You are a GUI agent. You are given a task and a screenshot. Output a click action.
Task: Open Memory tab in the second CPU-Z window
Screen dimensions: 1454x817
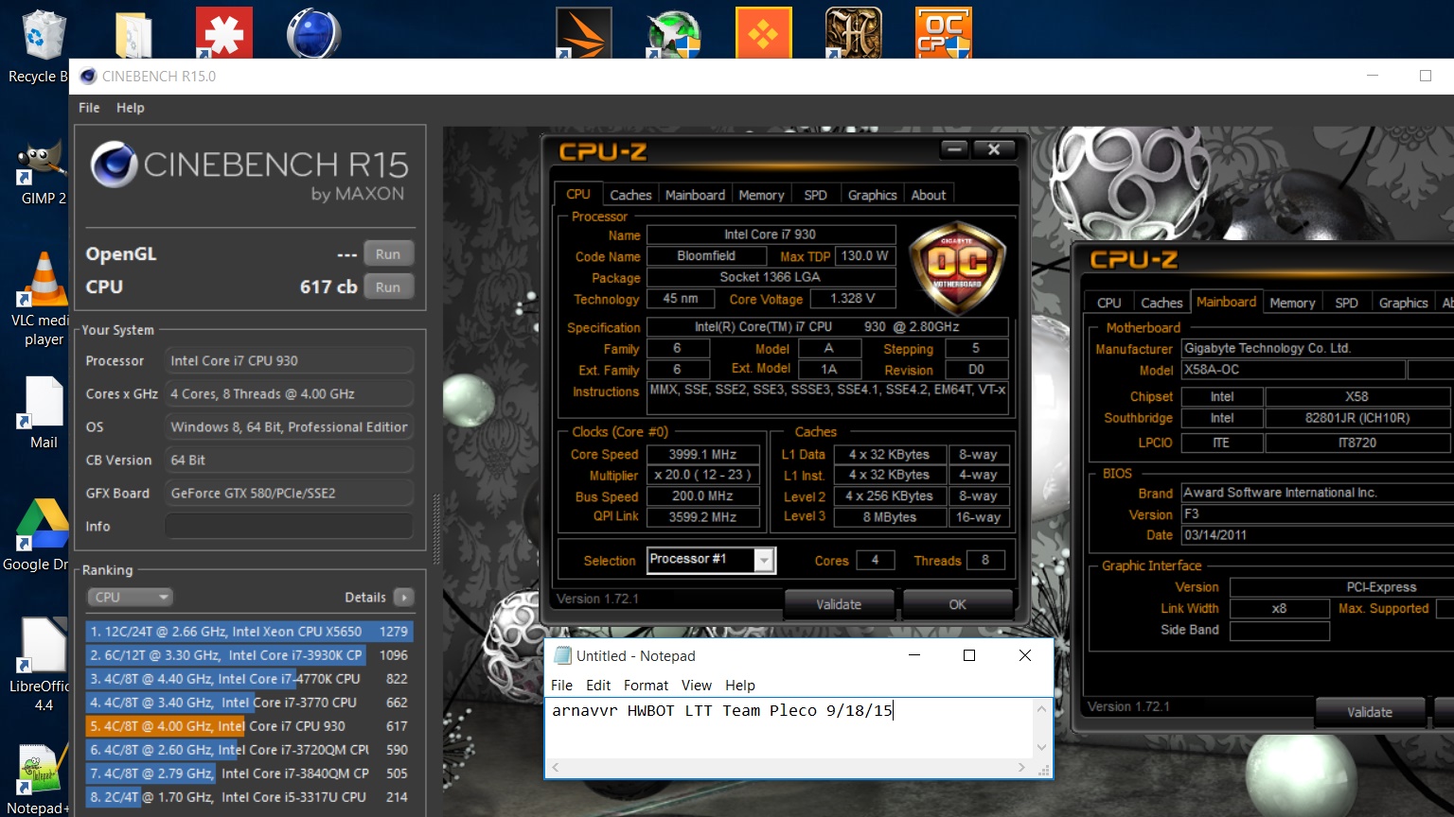click(1292, 303)
